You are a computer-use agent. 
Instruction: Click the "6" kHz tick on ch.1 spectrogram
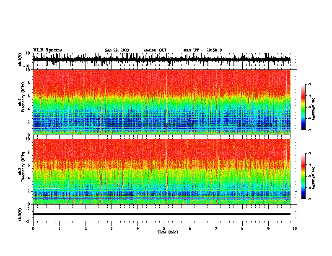[29, 96]
